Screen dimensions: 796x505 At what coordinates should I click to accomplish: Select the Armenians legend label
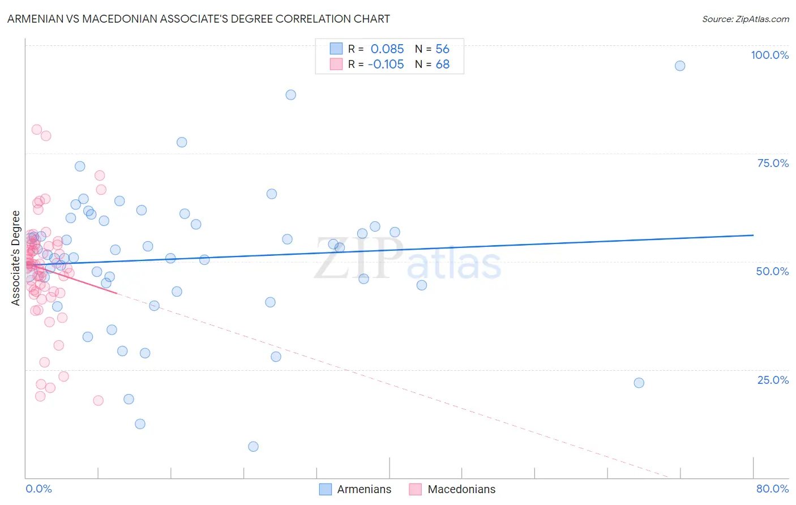click(364, 489)
